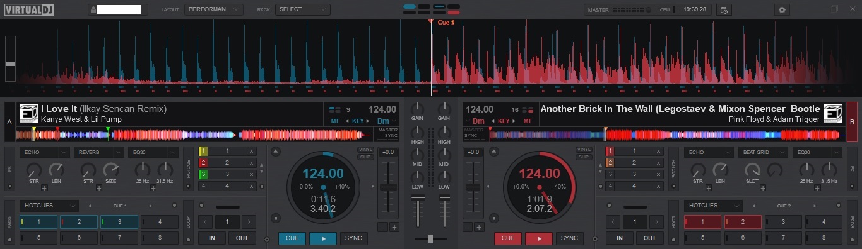Enable master tempo MT on deck A

coord(334,121)
